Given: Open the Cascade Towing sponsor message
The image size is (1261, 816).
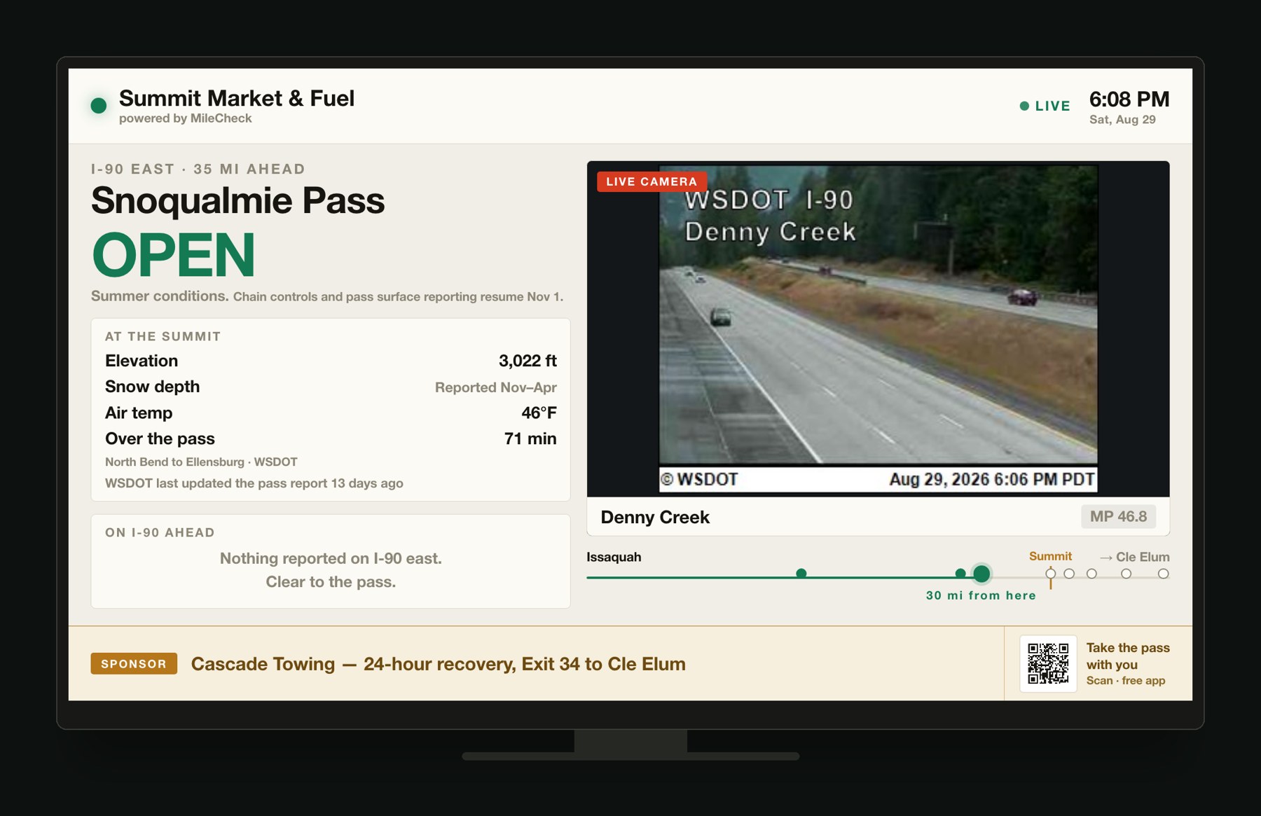Looking at the screenshot, I should pos(438,663).
